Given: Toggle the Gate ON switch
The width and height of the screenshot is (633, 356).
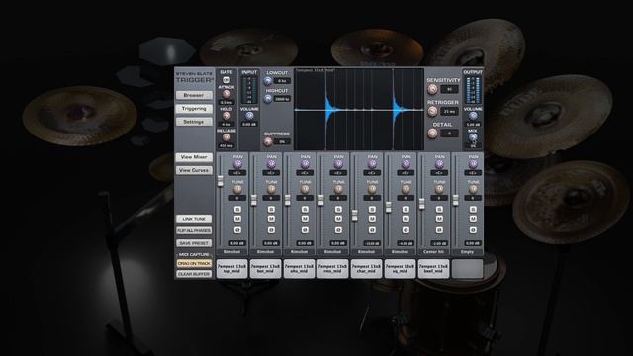Looking at the screenshot, I should tap(226, 80).
